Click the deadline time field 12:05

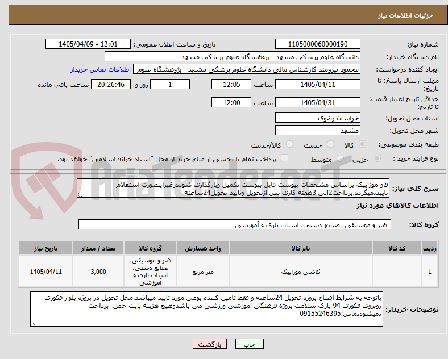pyautogui.click(x=231, y=84)
